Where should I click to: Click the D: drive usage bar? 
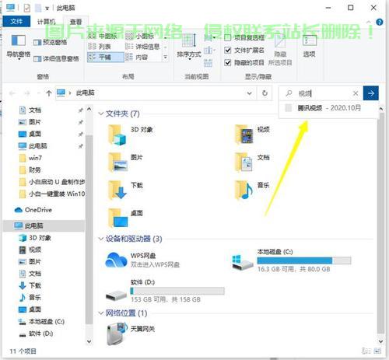[x=177, y=291]
